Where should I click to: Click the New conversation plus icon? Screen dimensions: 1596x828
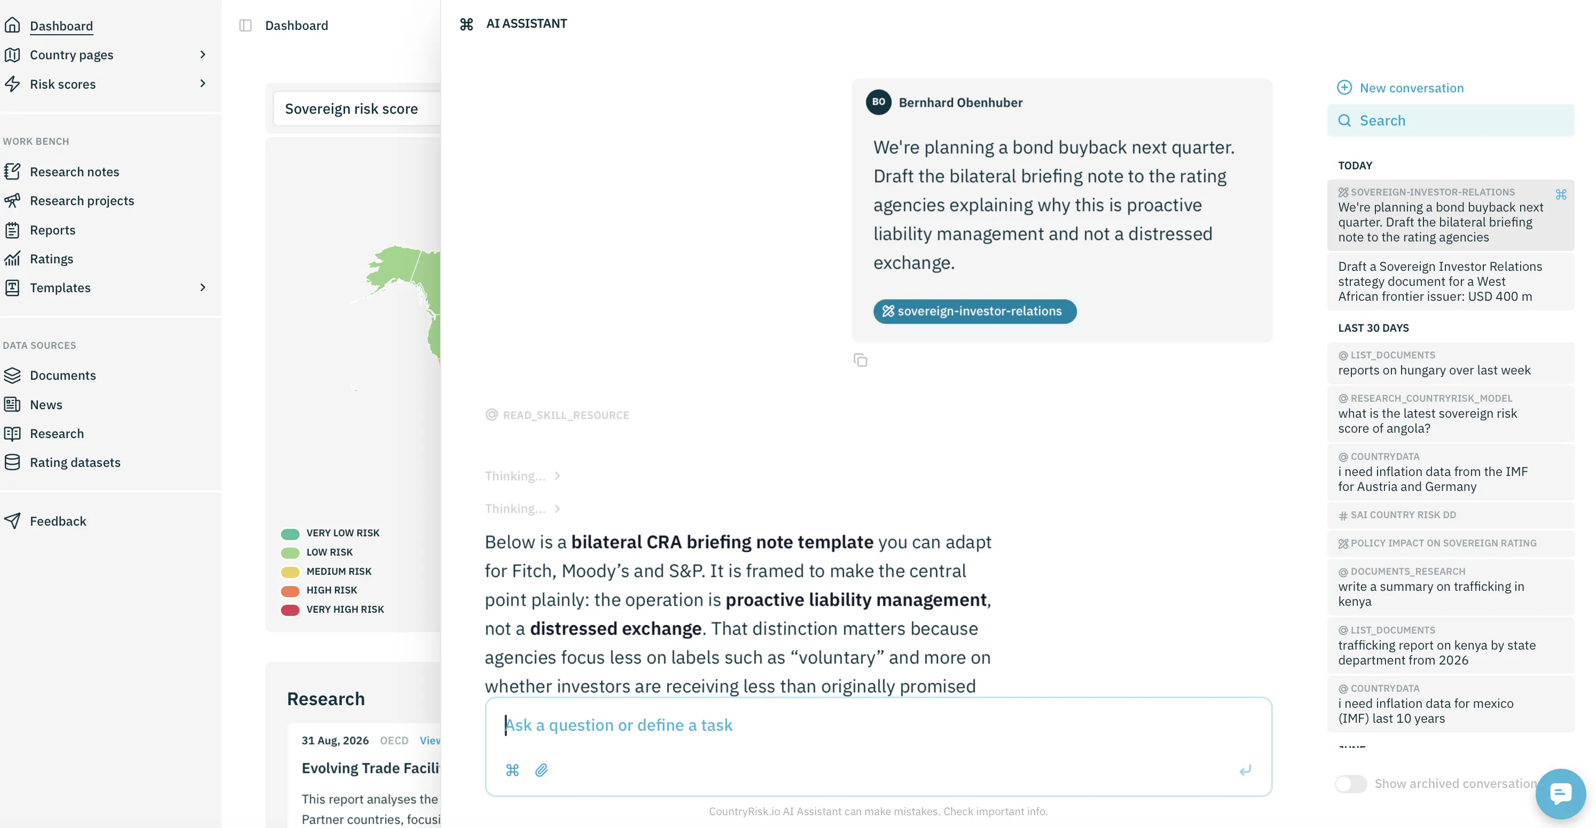(x=1344, y=88)
